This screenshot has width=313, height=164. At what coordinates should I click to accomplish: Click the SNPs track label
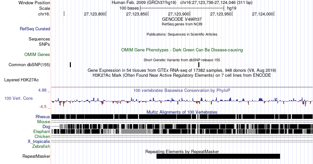[x=44, y=44]
